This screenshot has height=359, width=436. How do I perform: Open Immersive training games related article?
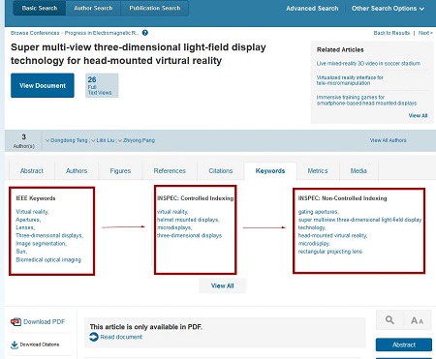click(366, 101)
